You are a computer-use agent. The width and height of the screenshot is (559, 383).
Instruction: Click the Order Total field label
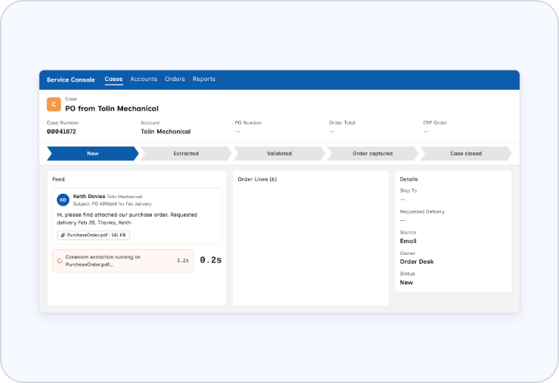click(342, 123)
